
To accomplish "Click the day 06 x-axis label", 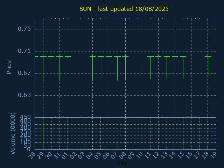I will [106, 155].
